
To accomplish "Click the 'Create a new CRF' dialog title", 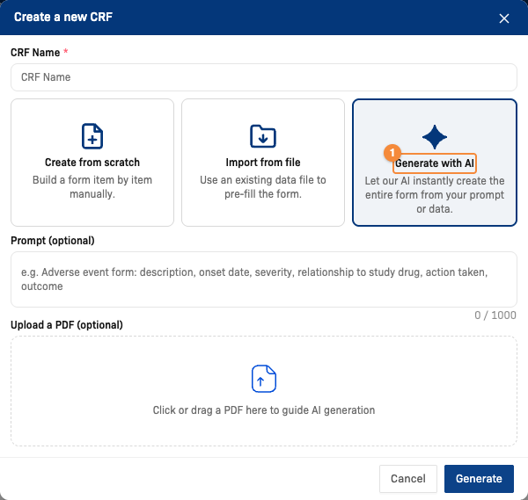I will click(x=63, y=17).
